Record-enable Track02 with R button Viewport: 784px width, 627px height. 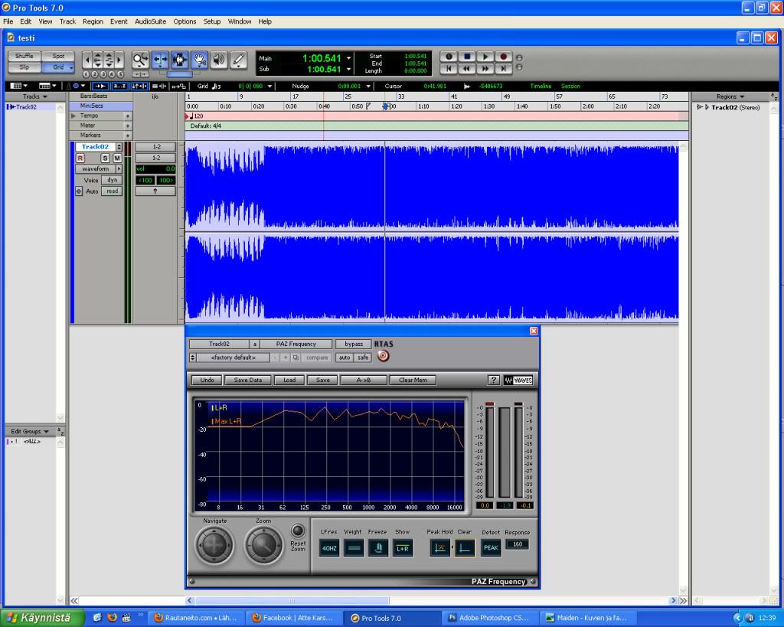80,158
